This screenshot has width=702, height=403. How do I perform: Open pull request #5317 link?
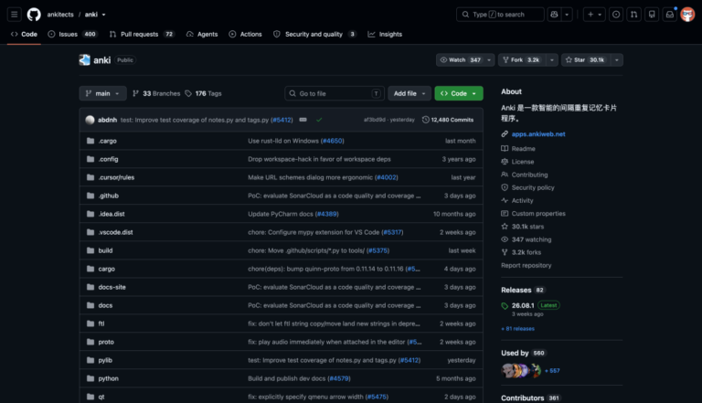pos(392,232)
